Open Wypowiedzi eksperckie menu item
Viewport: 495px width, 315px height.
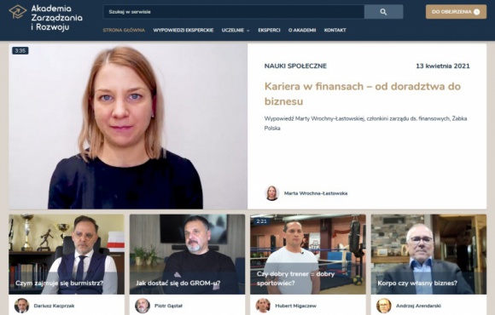click(183, 31)
